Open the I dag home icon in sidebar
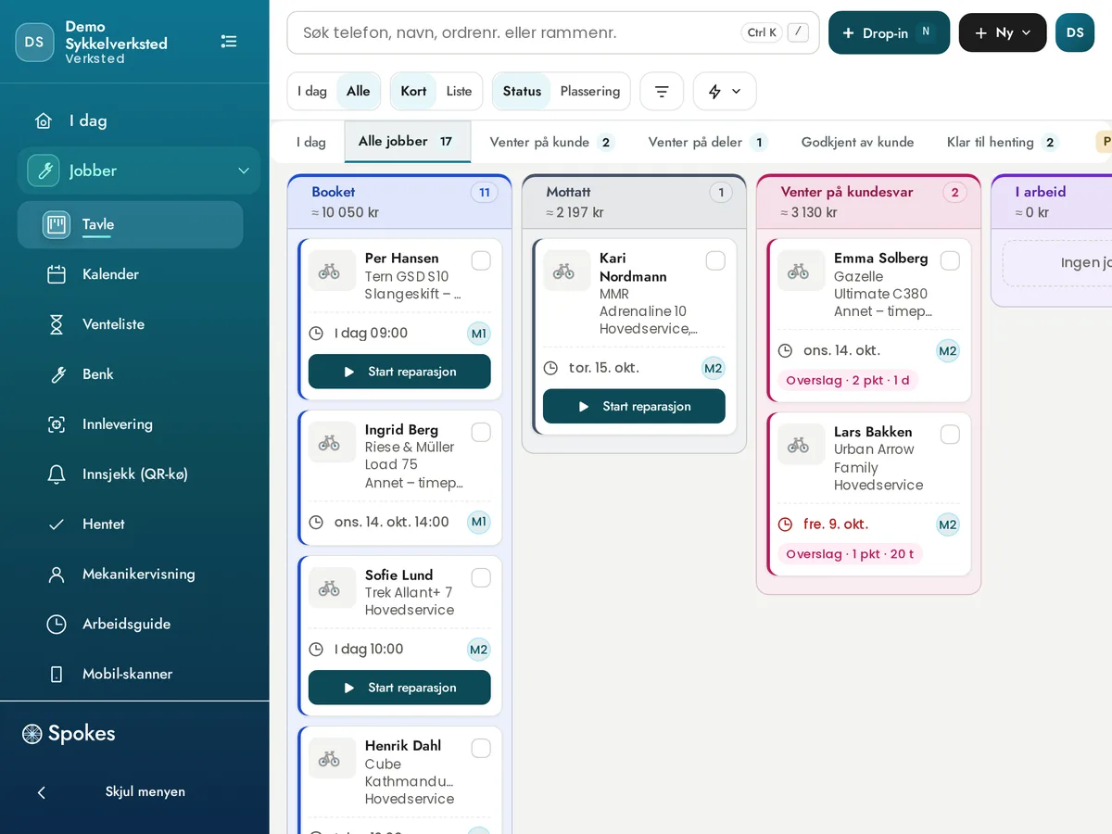Viewport: 1112px width, 834px height. tap(44, 120)
